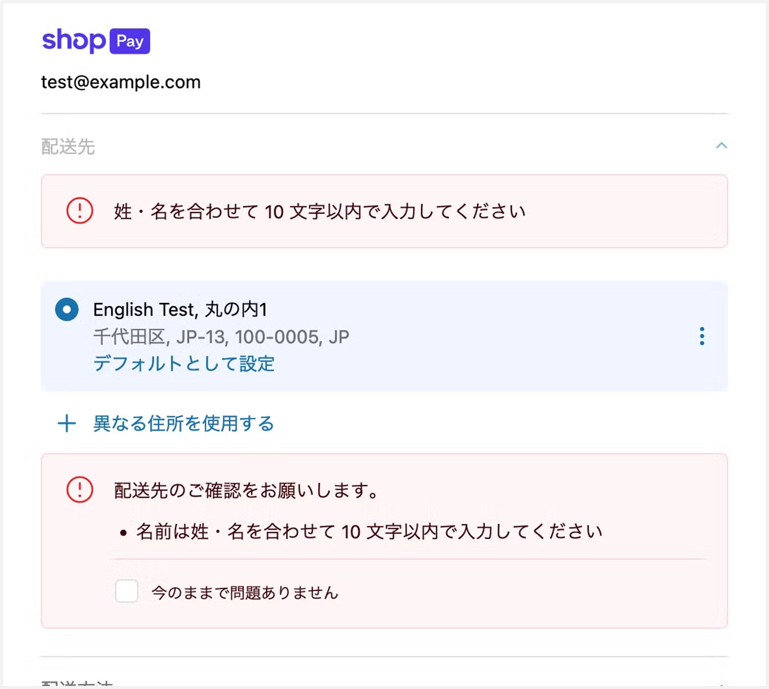The height and width of the screenshot is (689, 769).
Task: Expand the partially visible 配送方法 section heading
Action: coord(77,684)
